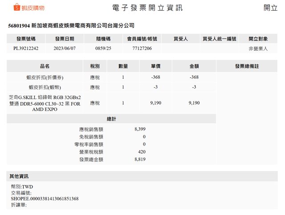The image size is (285, 215).
Task: Click the 發票號碼 column header
Action: pyautogui.click(x=27, y=39)
